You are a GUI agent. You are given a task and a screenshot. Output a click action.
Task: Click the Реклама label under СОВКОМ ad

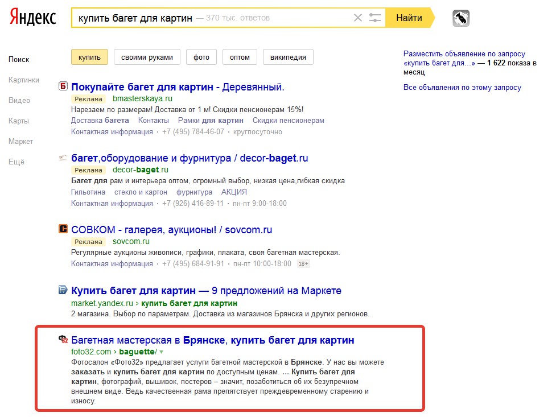88,242
